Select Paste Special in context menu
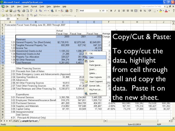The image size is (175, 131). pos(95,65)
